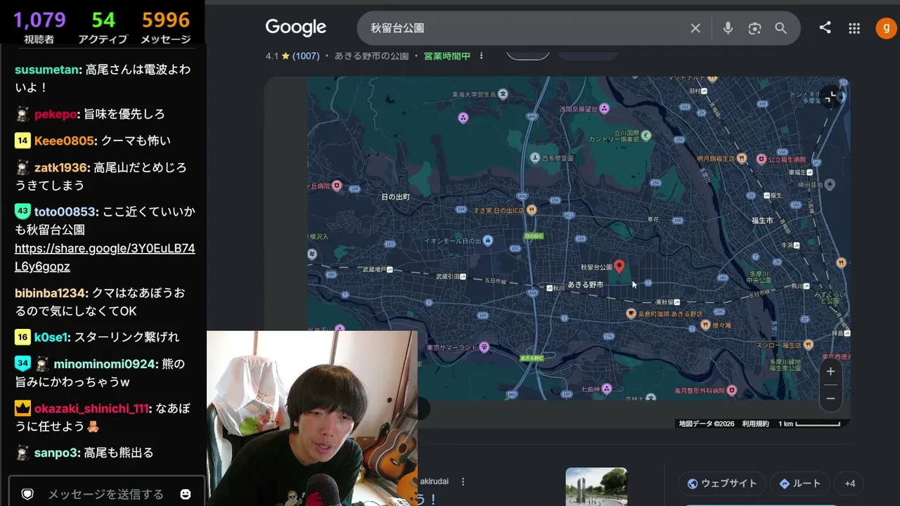Open the more options menu beside akirudai

click(463, 481)
